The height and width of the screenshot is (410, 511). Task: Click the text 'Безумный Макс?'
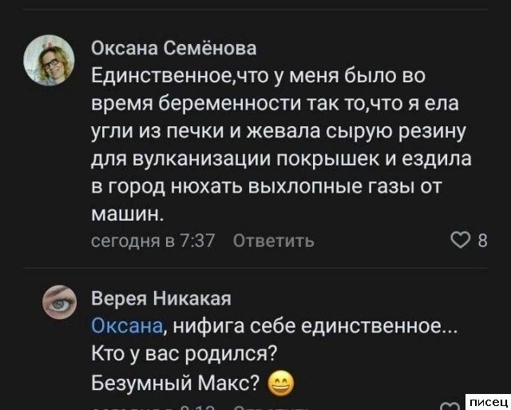click(x=176, y=384)
